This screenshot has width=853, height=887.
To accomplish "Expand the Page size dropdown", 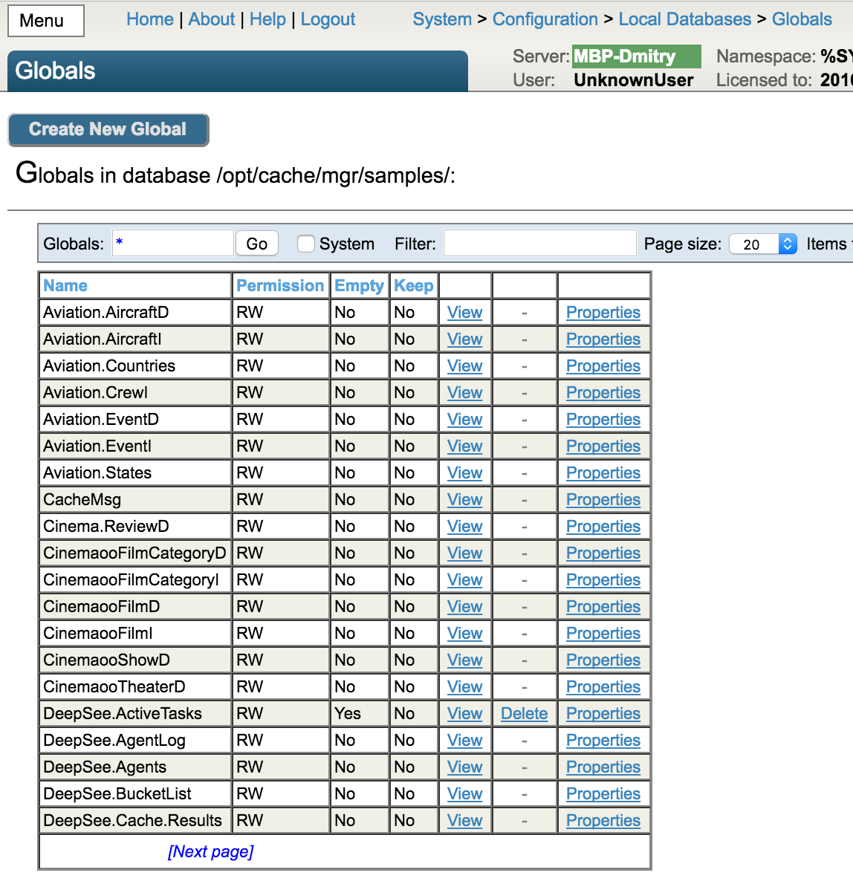I will coord(763,244).
